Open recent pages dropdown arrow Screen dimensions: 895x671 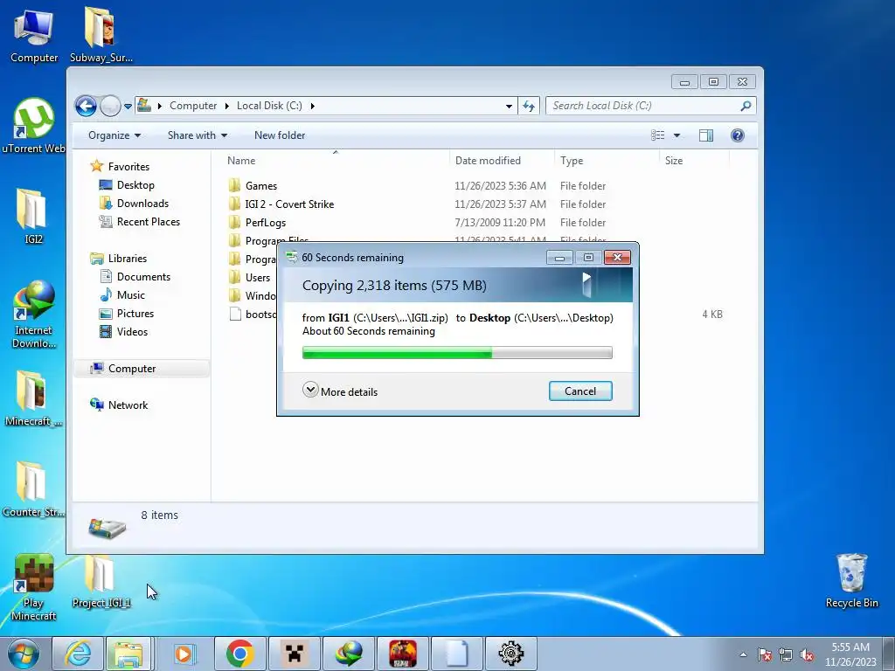point(128,106)
